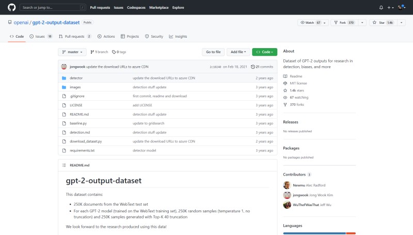This screenshot has width=413, height=235.
Task: Open the notifications bell
Action: pos(381,8)
